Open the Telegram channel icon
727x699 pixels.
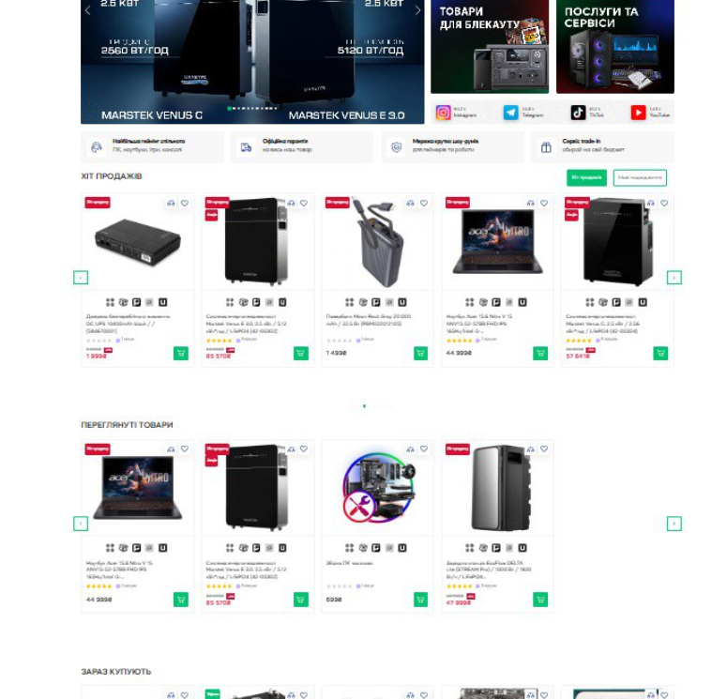point(511,113)
